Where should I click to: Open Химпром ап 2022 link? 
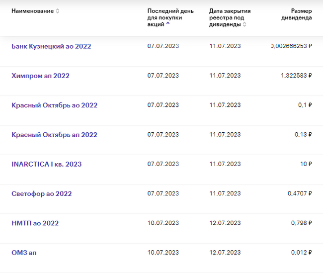[40, 76]
